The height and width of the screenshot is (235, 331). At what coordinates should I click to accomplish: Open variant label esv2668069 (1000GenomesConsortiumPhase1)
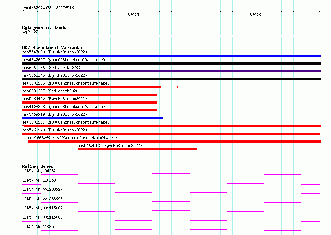(73, 138)
